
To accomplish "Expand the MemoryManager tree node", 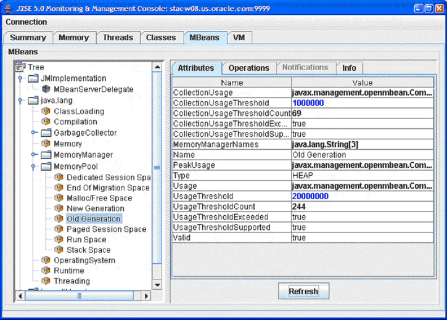I will [x=33, y=155].
